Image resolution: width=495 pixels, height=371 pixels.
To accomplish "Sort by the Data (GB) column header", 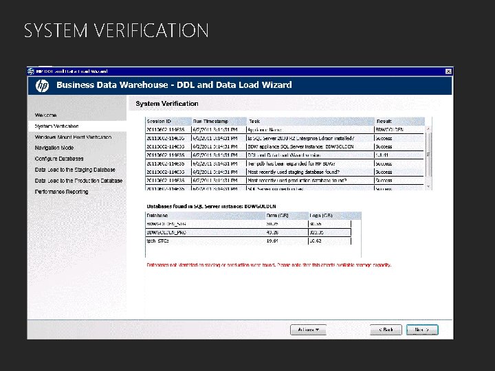I will coord(287,216).
